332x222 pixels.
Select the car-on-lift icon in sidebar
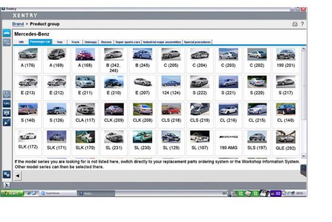pos(7,113)
